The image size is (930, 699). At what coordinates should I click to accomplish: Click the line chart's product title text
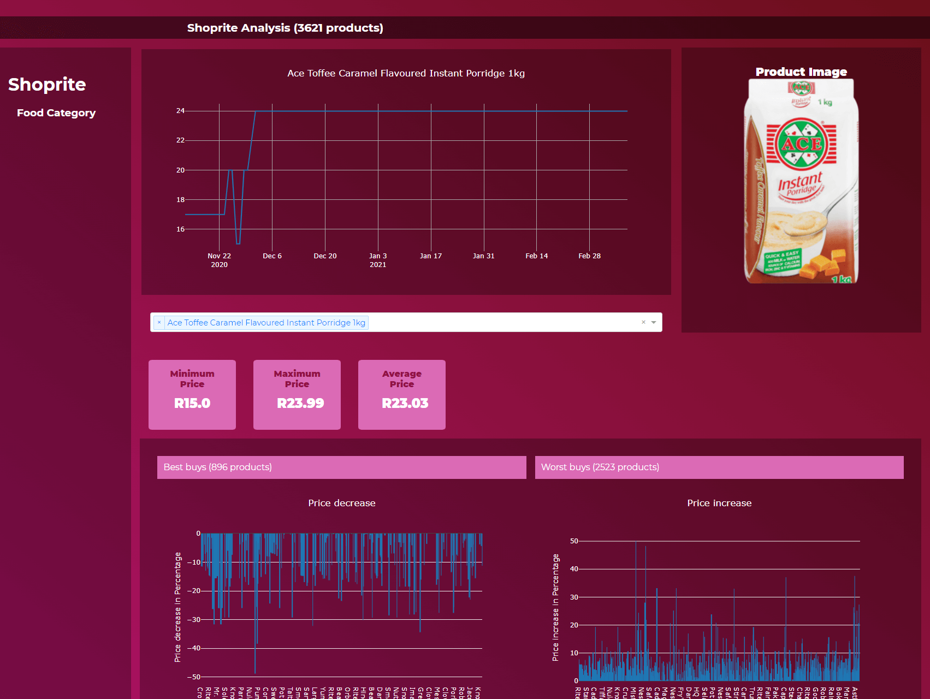pyautogui.click(x=406, y=73)
